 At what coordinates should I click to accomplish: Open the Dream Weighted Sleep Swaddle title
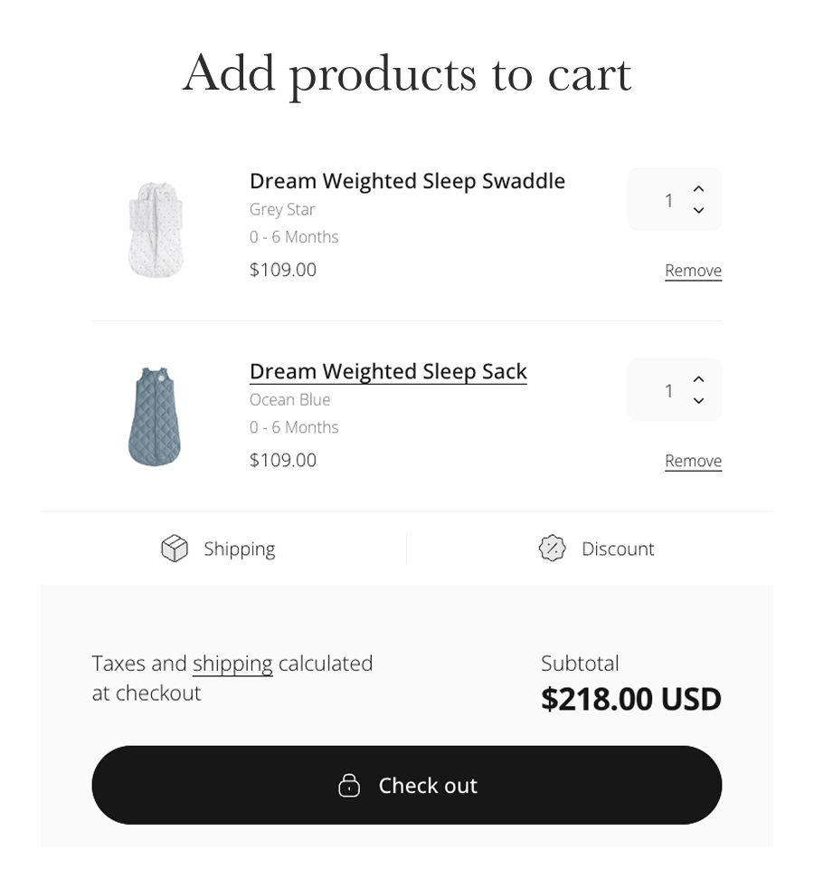[407, 181]
